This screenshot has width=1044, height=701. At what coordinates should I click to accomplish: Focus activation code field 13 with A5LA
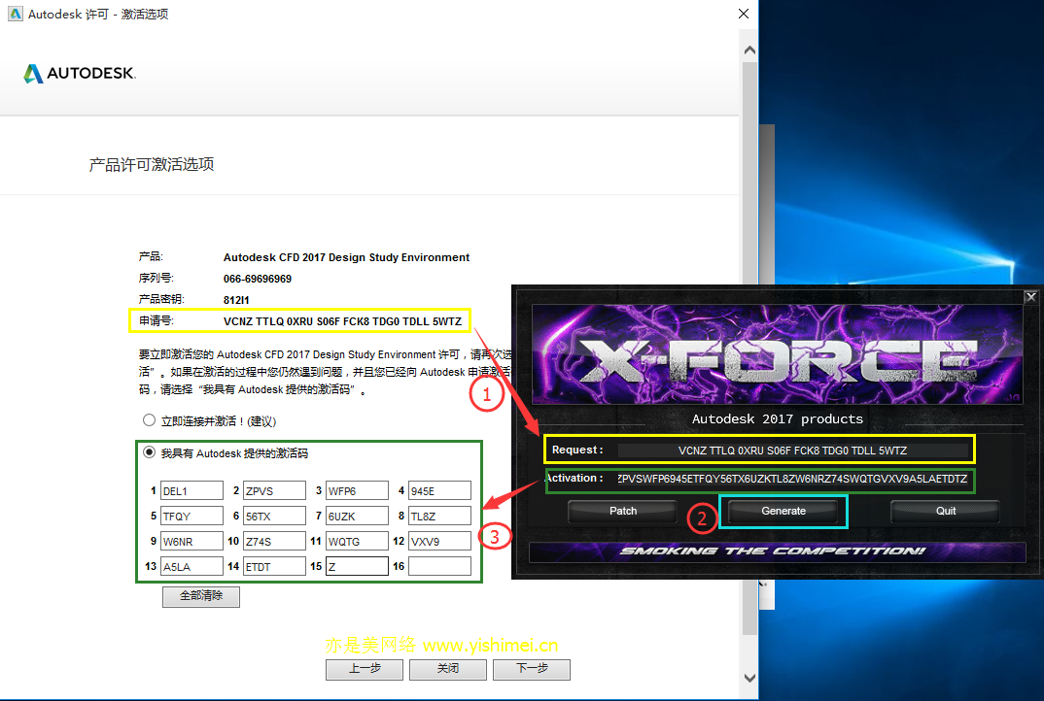click(191, 567)
